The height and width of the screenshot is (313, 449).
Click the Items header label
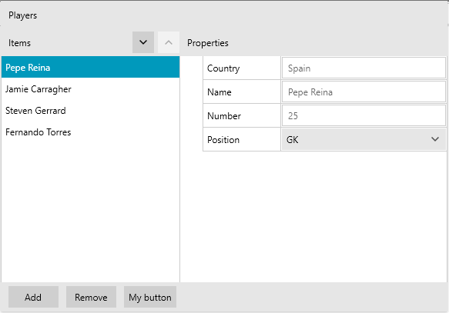(x=19, y=43)
